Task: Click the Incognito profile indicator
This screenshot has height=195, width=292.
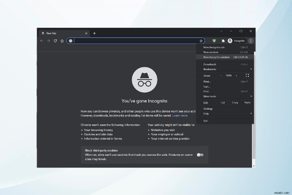Action: (x=237, y=41)
